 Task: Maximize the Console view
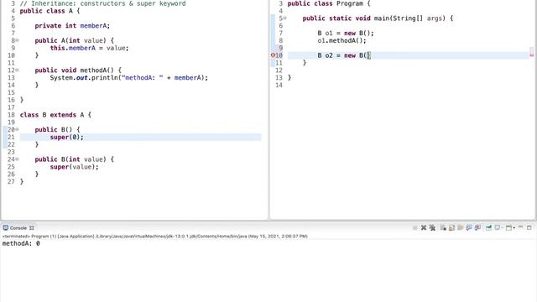529,227
